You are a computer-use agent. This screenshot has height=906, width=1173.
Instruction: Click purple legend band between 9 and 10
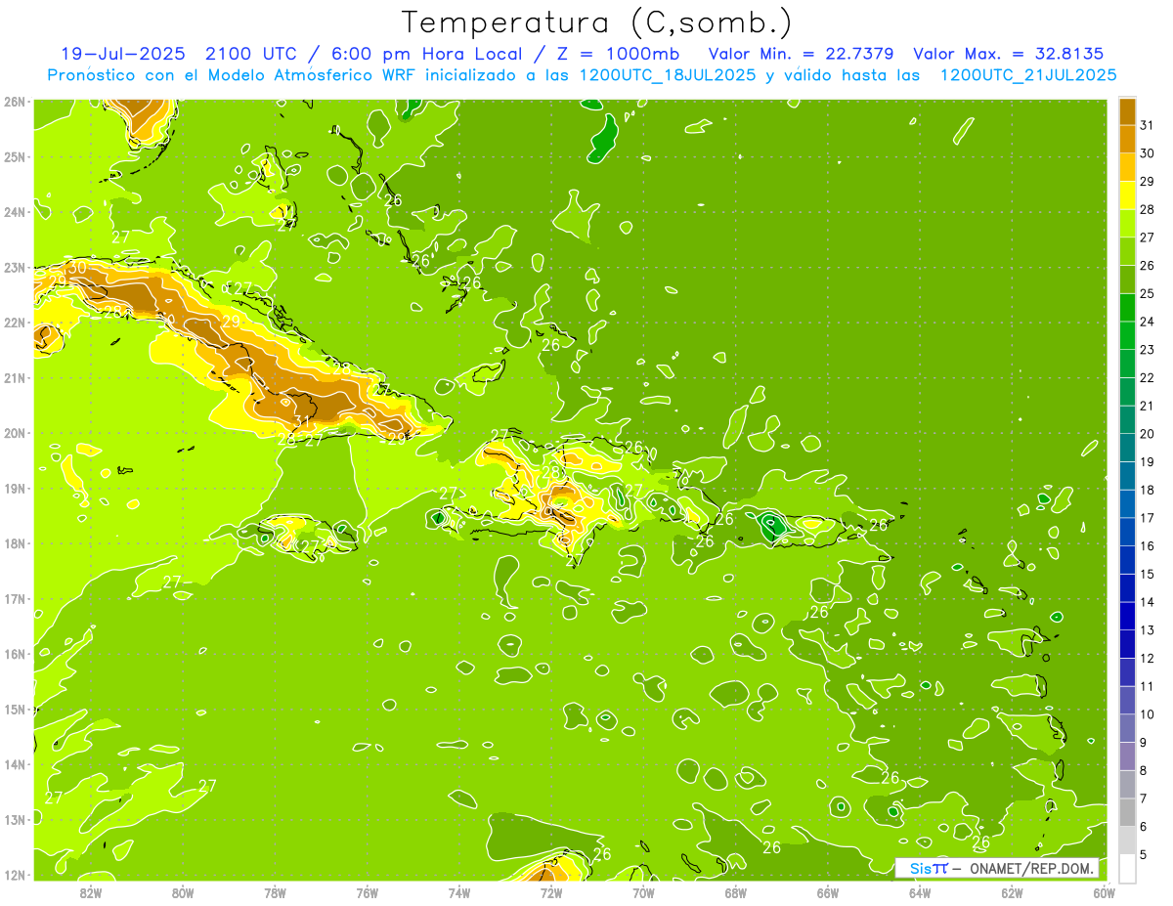coord(1127,728)
